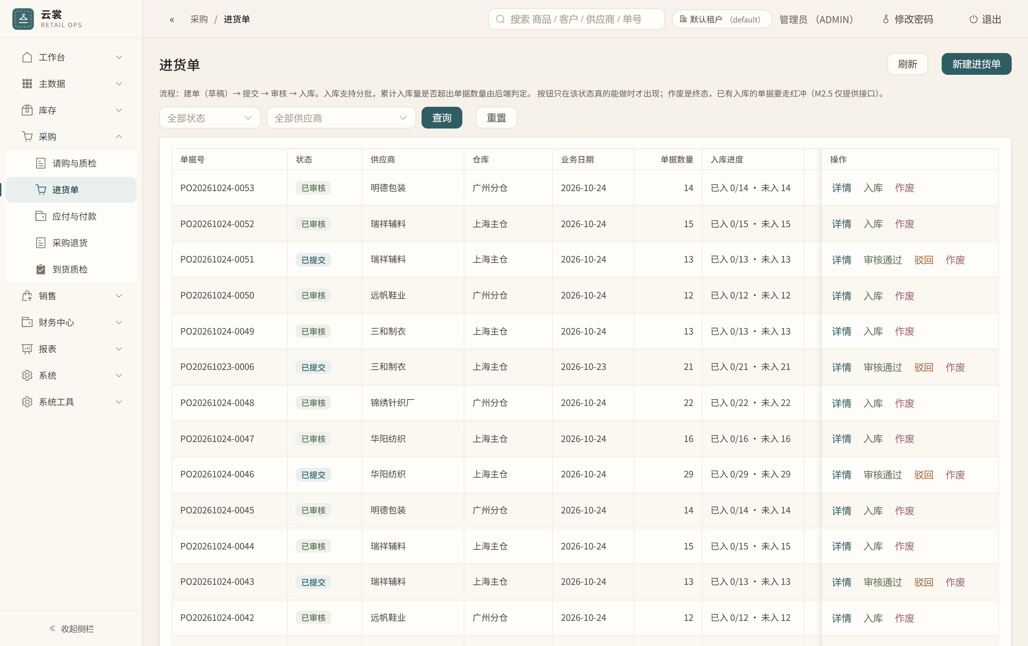Image resolution: width=1028 pixels, height=646 pixels.
Task: Expand the 报表 menu chevron
Action: click(119, 349)
